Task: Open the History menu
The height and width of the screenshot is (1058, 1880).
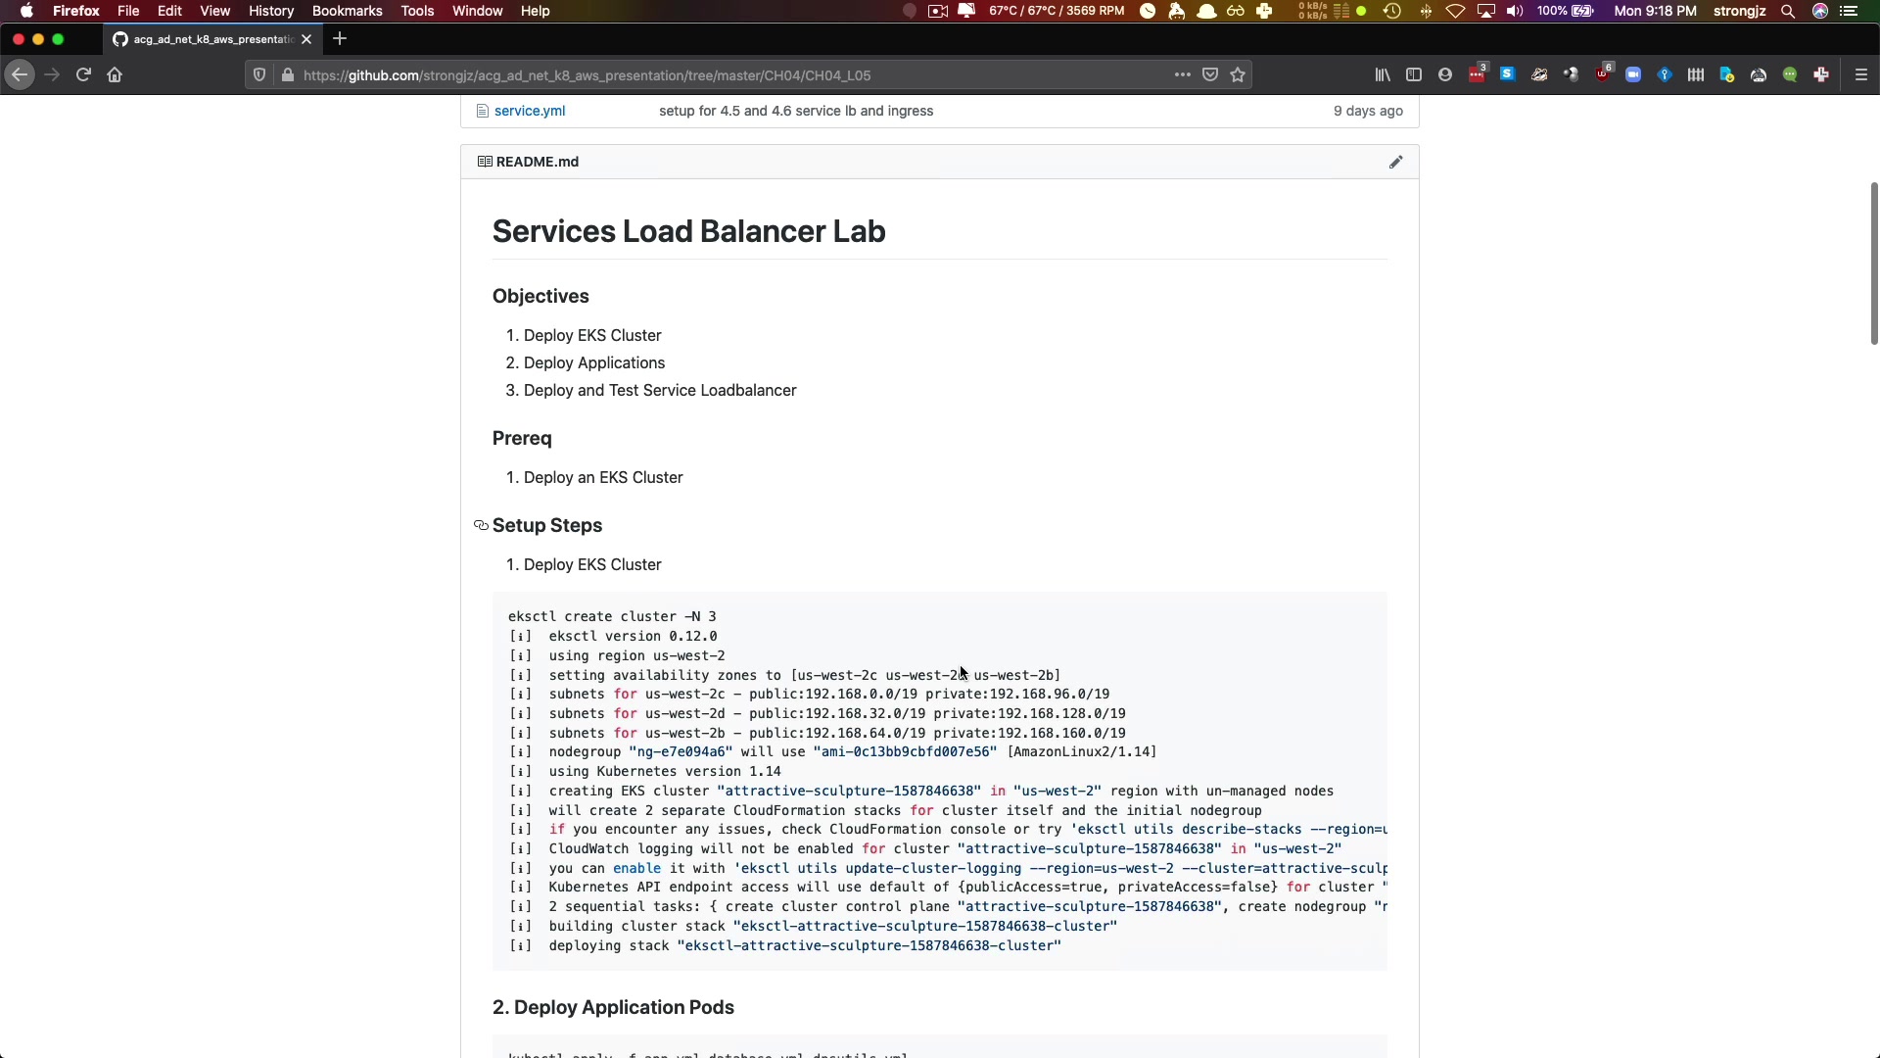Action: 270,11
